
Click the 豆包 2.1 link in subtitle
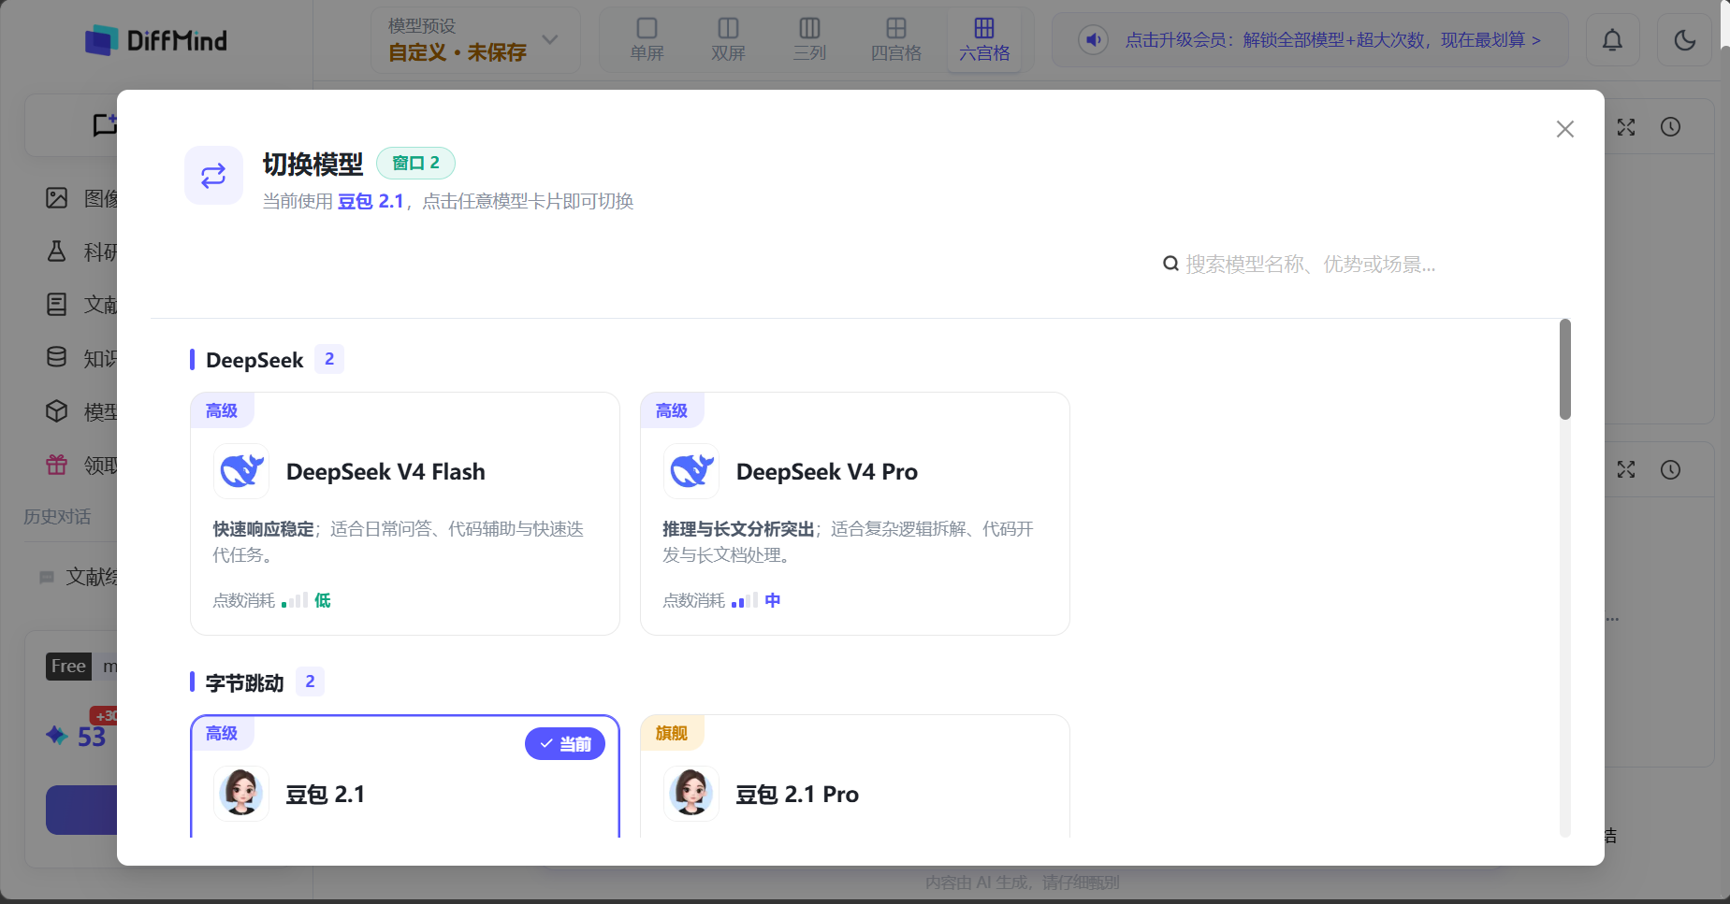click(371, 201)
